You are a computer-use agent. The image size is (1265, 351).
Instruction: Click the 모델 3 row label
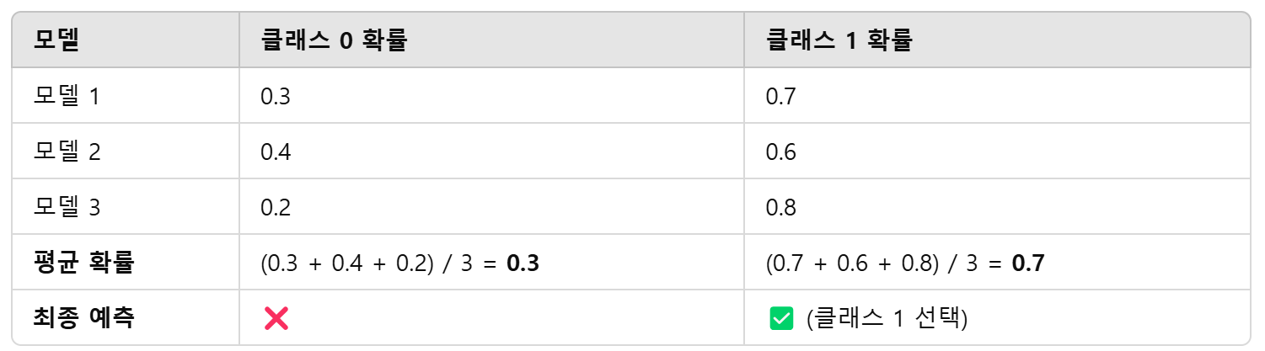(x=67, y=207)
